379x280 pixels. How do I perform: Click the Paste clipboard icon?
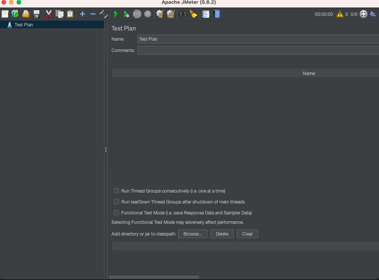(70, 14)
